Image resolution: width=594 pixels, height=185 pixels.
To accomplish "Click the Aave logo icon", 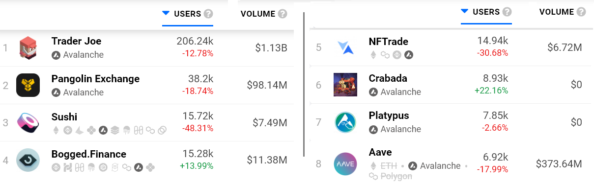I will pyautogui.click(x=345, y=163).
